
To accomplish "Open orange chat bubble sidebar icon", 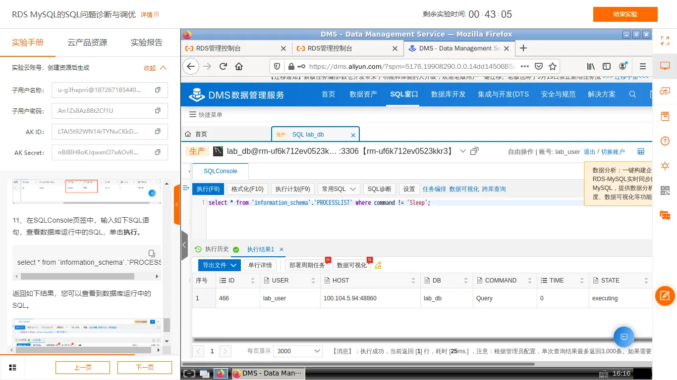I will click(x=665, y=215).
